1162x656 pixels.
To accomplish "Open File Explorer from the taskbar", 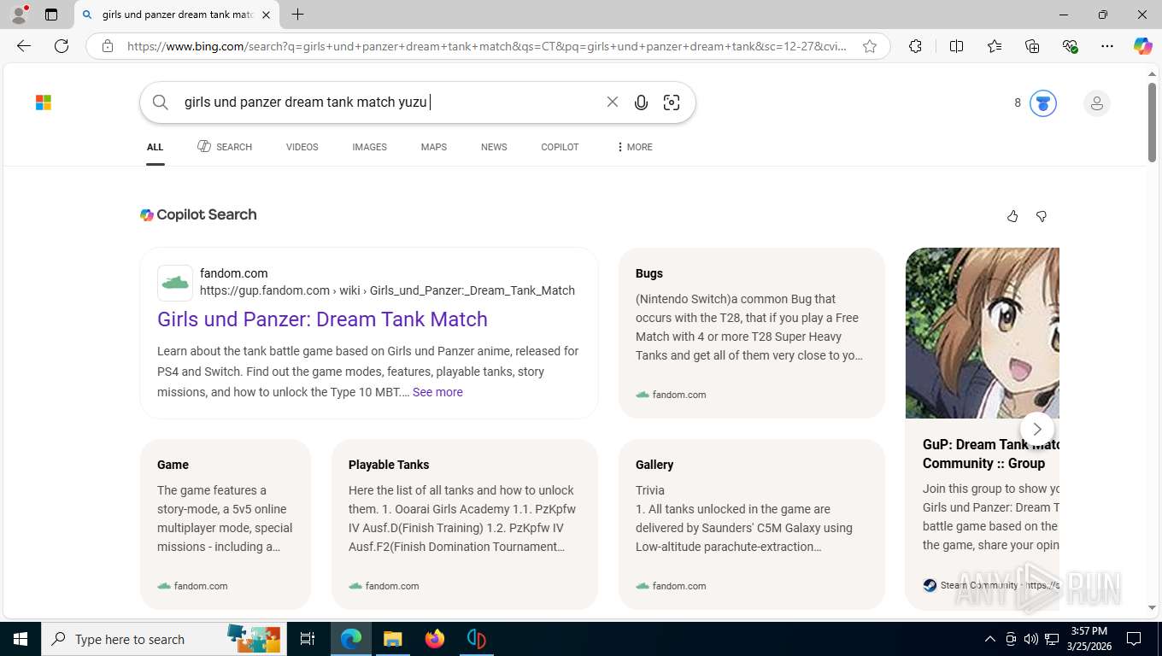I will pyautogui.click(x=392, y=639).
